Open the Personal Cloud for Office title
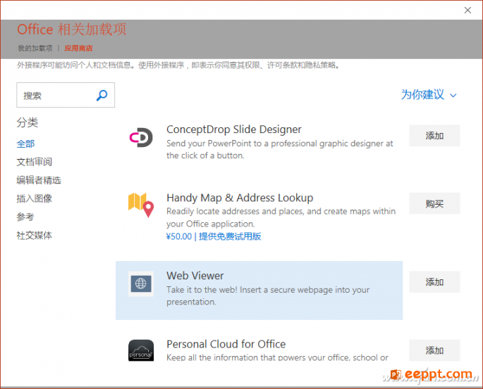The image size is (483, 389). [226, 344]
